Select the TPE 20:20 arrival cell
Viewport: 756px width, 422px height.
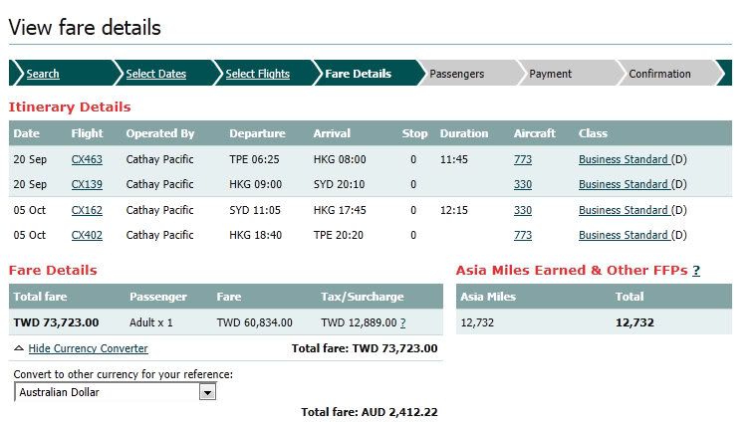338,236
